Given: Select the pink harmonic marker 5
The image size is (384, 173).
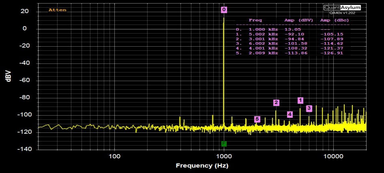Looking at the screenshot, I should (257, 119).
